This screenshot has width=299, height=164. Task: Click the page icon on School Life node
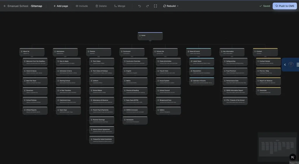point(155,51)
